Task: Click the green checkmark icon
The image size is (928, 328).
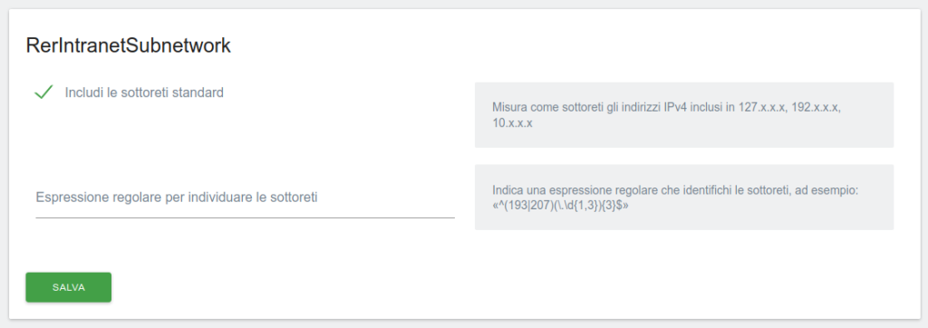Action: (x=43, y=92)
